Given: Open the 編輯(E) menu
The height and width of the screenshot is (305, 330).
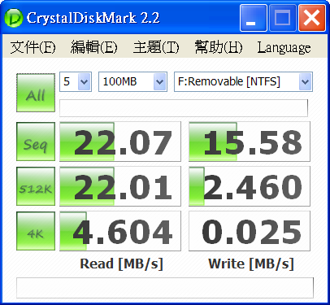Looking at the screenshot, I should click(x=94, y=47).
